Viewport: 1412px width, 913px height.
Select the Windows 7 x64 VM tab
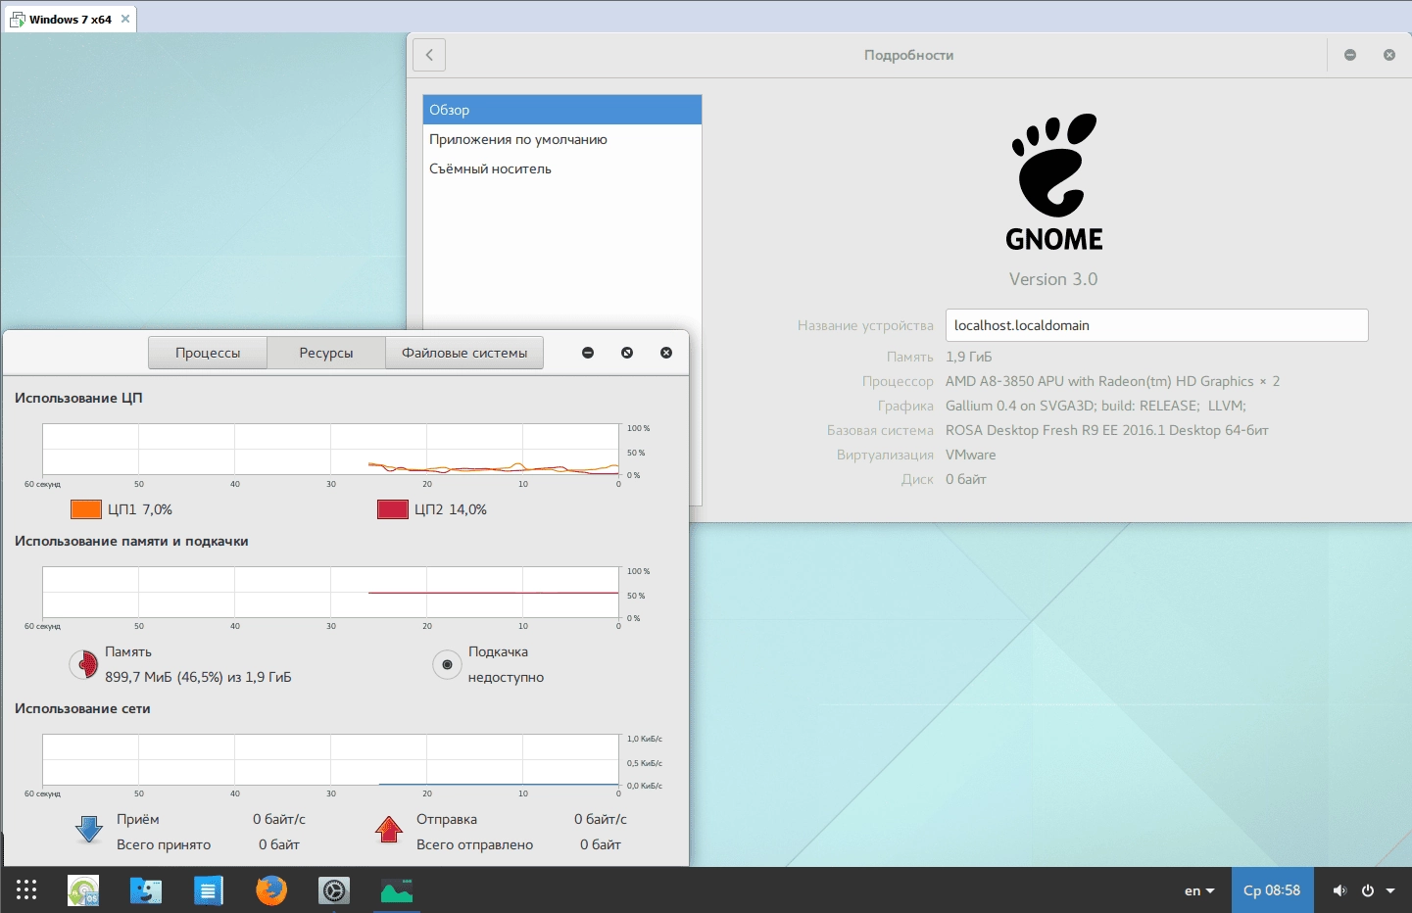69,19
